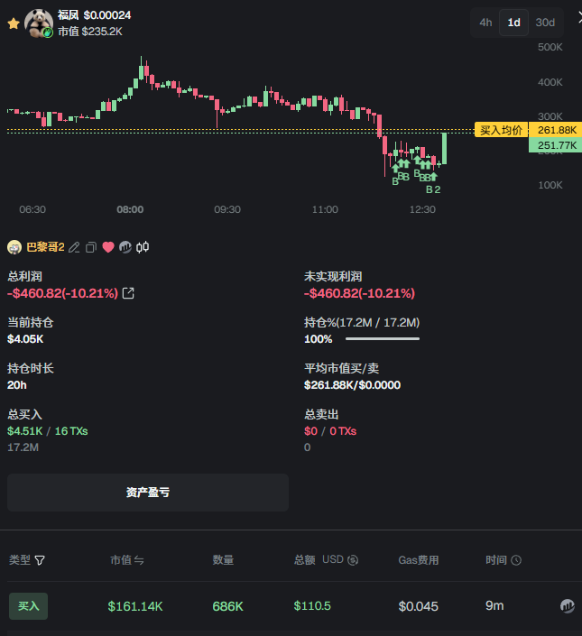Click the $261.88K/$0.0000 average market cap value
This screenshot has height=636, width=582.
click(353, 385)
